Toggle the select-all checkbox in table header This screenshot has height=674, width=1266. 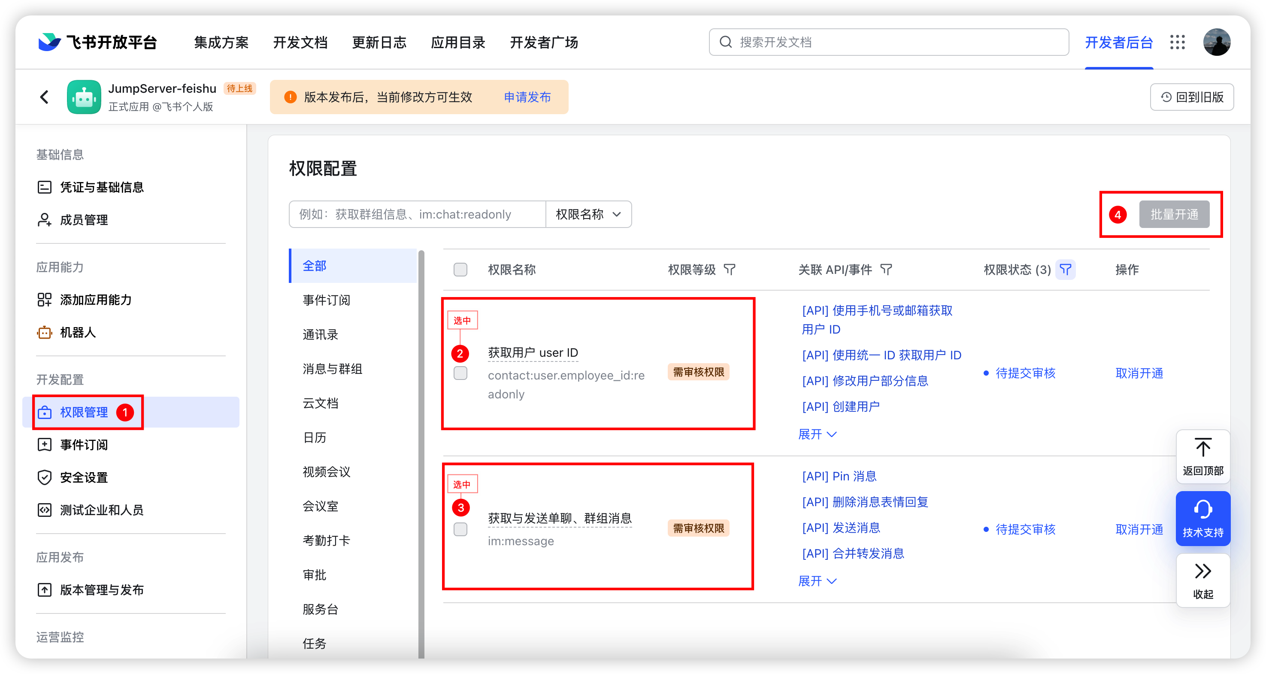[460, 270]
